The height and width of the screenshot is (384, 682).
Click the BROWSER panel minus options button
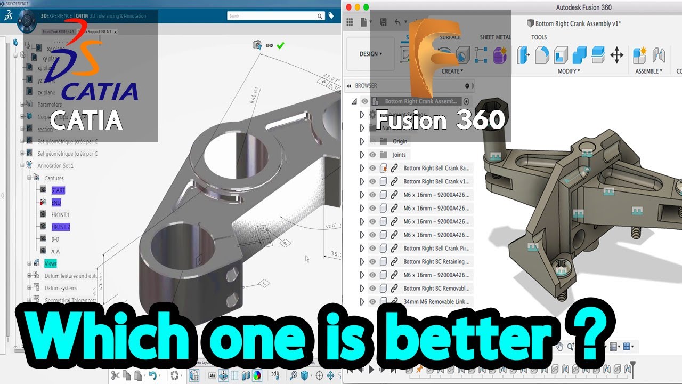click(467, 85)
